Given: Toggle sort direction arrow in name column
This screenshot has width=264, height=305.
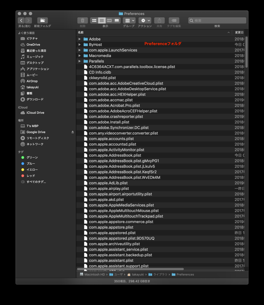Looking at the screenshot, I should 228,33.
